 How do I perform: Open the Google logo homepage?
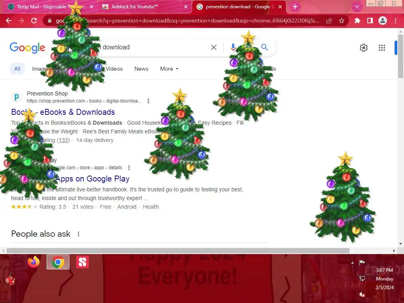pos(27,48)
